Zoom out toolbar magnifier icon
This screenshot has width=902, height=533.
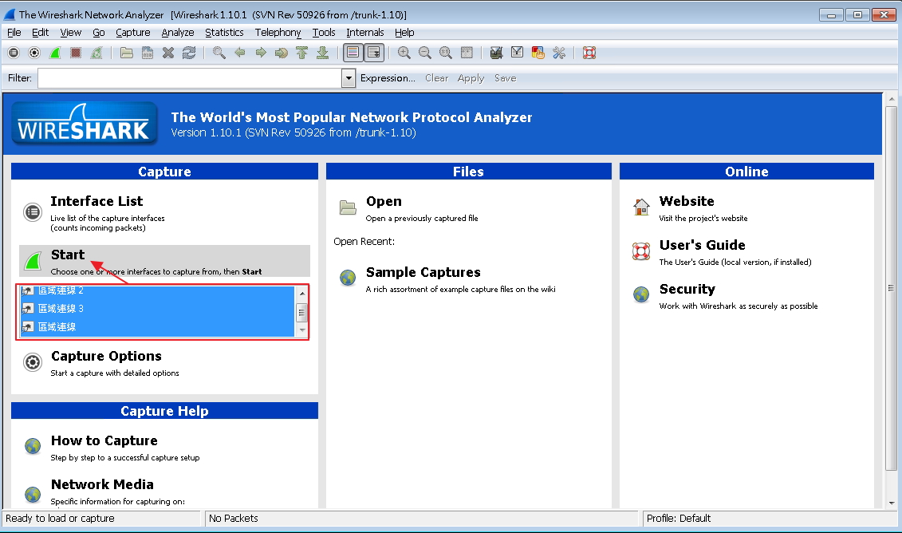click(x=424, y=53)
